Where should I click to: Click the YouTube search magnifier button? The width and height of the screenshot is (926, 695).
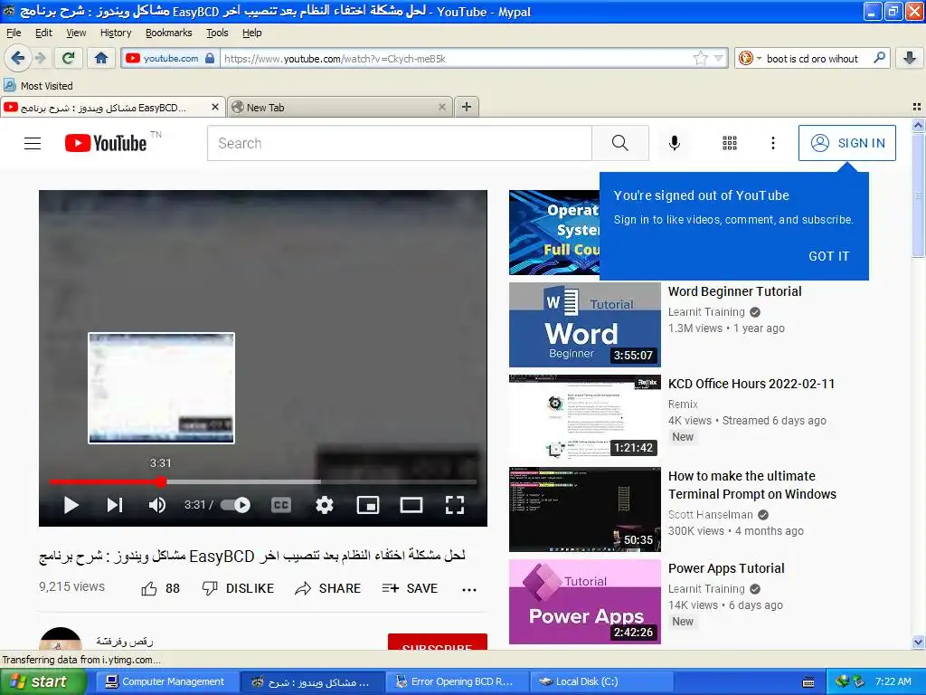click(x=620, y=143)
